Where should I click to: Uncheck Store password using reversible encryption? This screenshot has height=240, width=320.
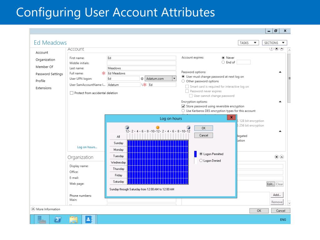[x=183, y=106]
